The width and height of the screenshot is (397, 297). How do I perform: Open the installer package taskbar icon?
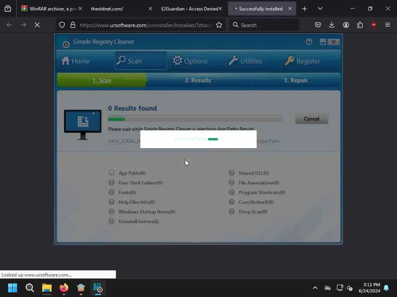81,288
